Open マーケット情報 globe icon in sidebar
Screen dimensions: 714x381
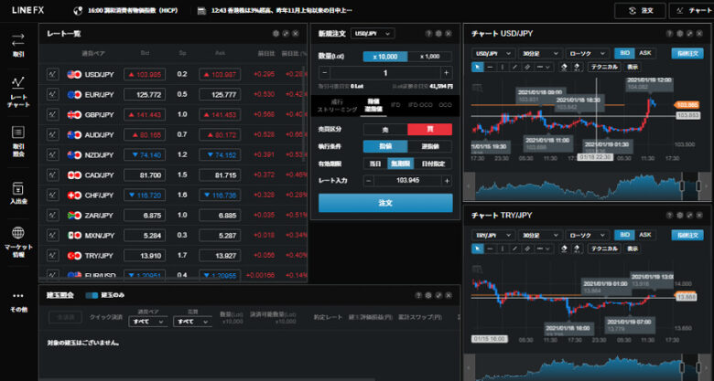18,240
